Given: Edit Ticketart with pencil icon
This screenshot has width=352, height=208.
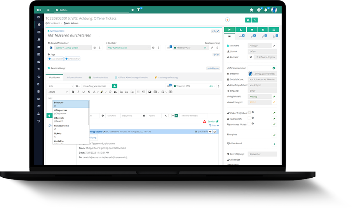Looking at the screenshot, I should pos(274,45).
